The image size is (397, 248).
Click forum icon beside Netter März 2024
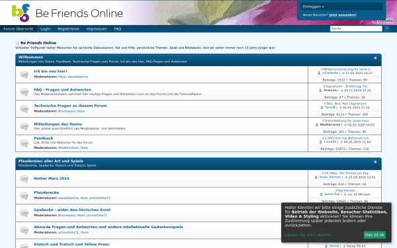(24, 179)
